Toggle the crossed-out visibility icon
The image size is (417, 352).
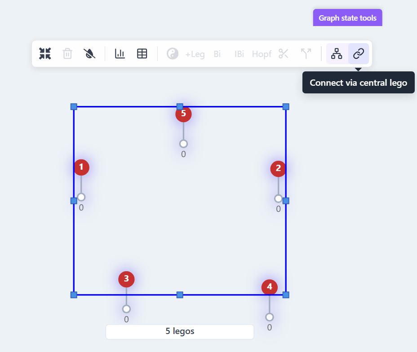coord(89,54)
